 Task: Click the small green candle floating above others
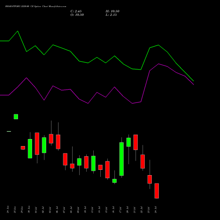point(16,117)
